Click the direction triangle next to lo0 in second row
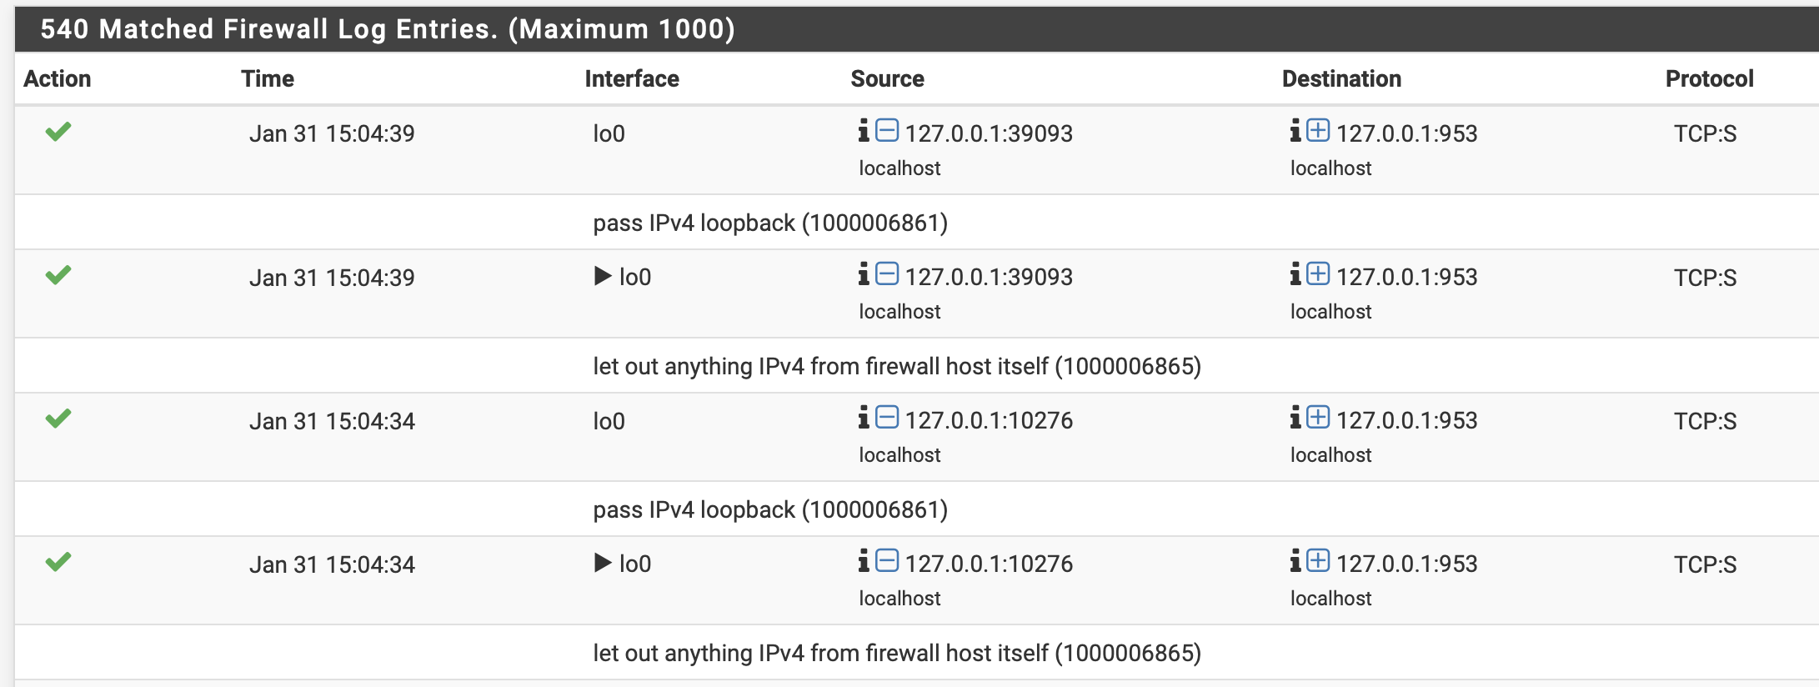Screen dimensions: 1819x687 pyautogui.click(x=603, y=276)
